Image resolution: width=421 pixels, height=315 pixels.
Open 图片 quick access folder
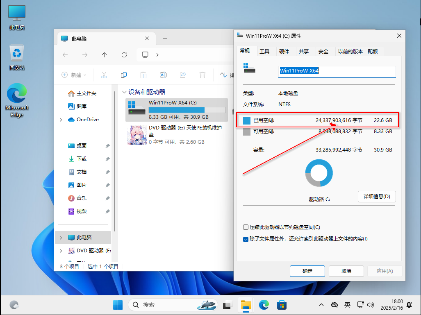[77, 185]
